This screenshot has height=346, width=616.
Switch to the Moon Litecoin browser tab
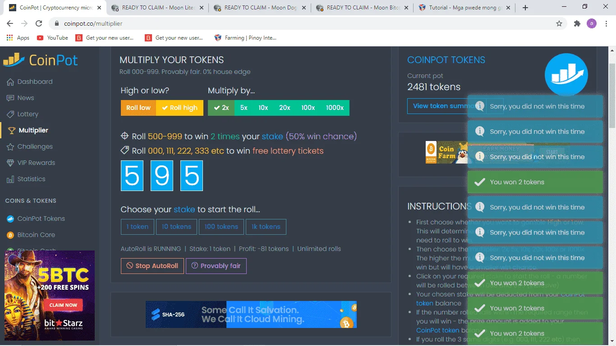[x=157, y=8]
